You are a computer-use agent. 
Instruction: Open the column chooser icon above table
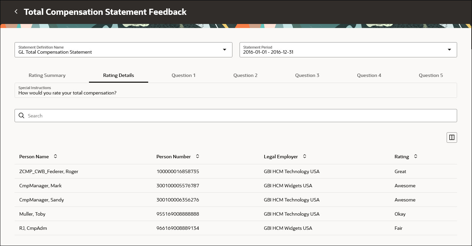452,137
